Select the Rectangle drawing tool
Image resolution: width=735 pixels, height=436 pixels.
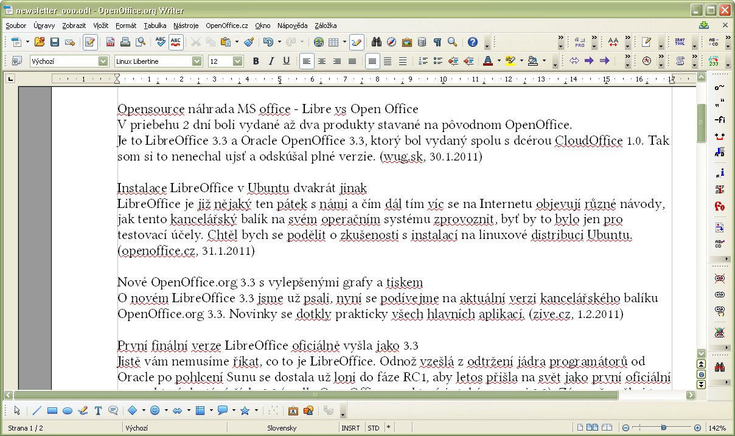point(52,410)
